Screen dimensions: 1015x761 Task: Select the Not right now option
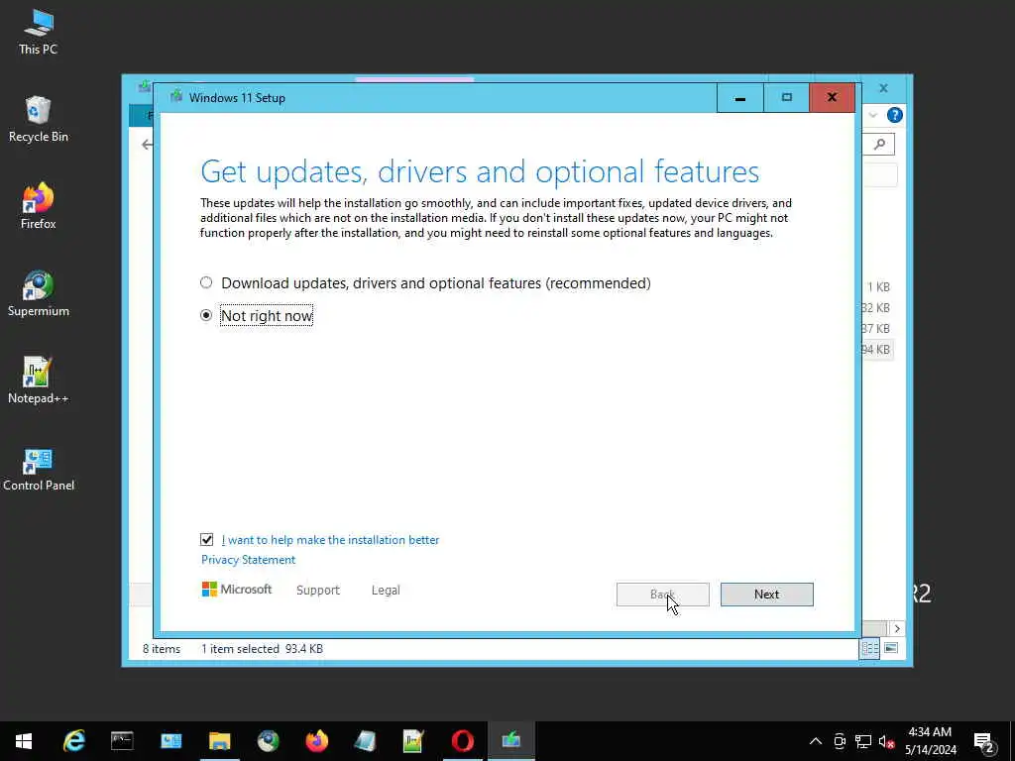pyautogui.click(x=257, y=315)
